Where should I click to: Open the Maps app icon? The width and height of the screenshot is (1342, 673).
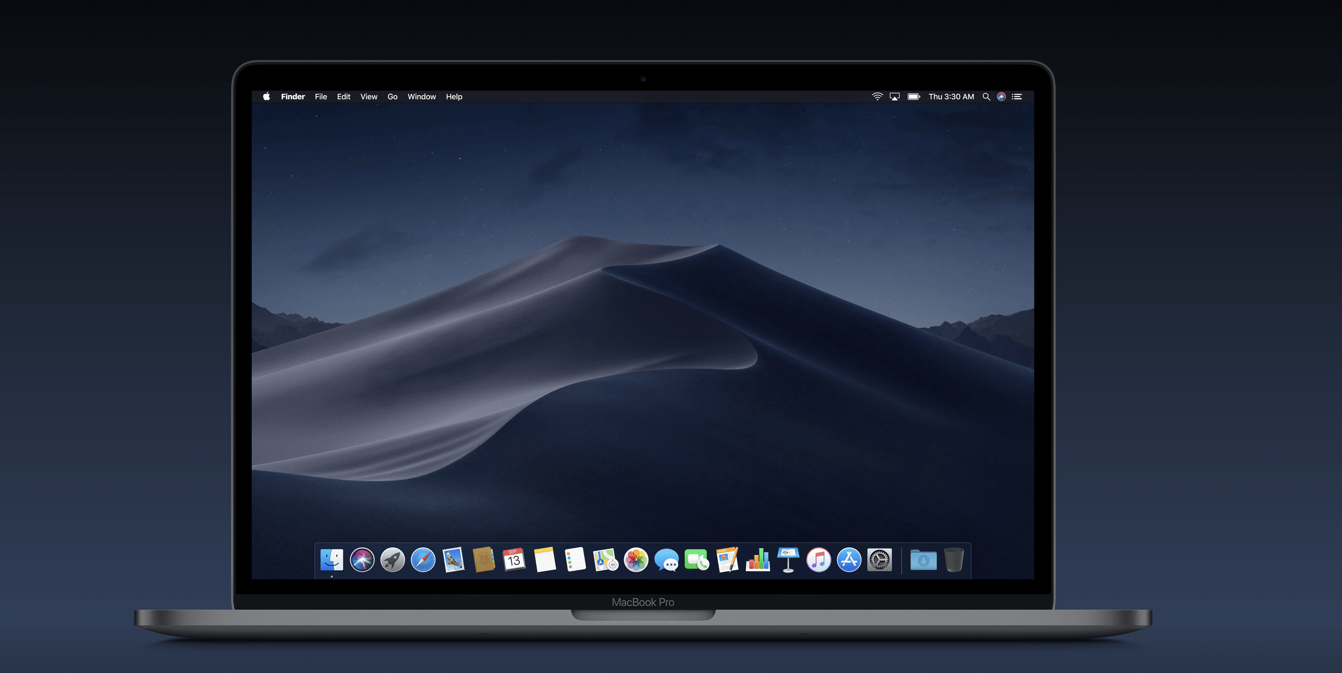pos(605,560)
